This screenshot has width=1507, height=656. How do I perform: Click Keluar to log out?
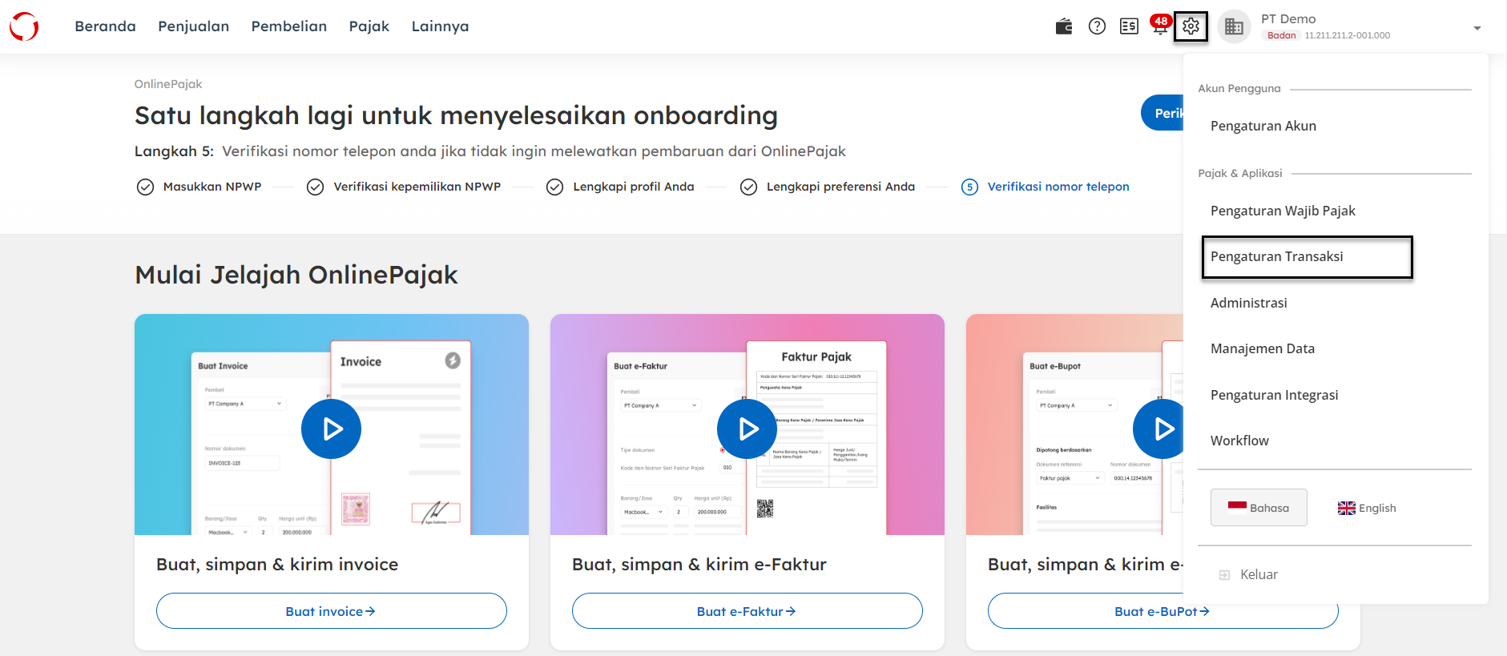(1258, 574)
